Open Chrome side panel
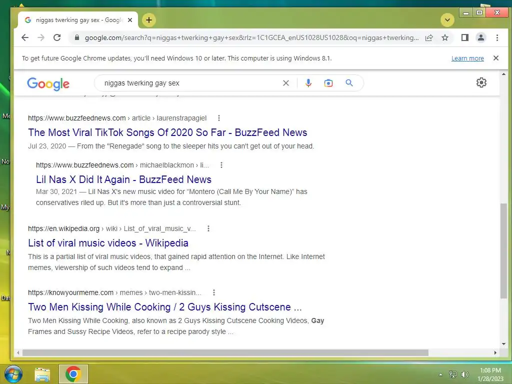 point(464,37)
